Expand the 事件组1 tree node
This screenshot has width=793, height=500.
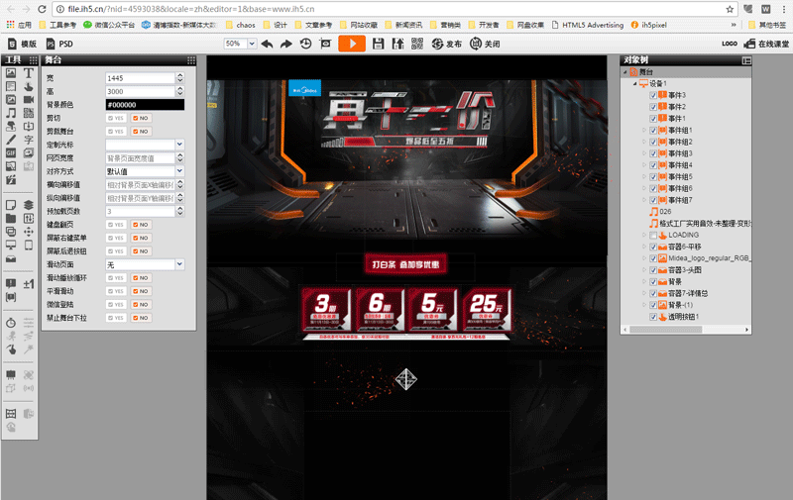click(643, 130)
